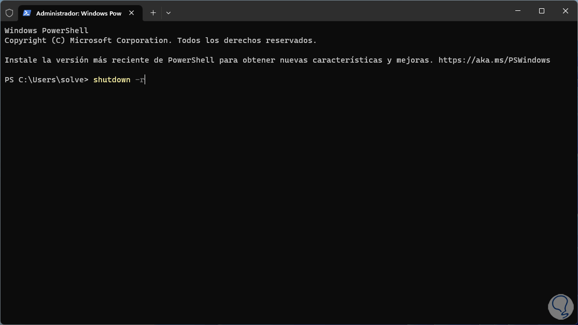The height and width of the screenshot is (325, 578).
Task: Click the PS C:\Users\solve> prompt
Action: [x=47, y=80]
